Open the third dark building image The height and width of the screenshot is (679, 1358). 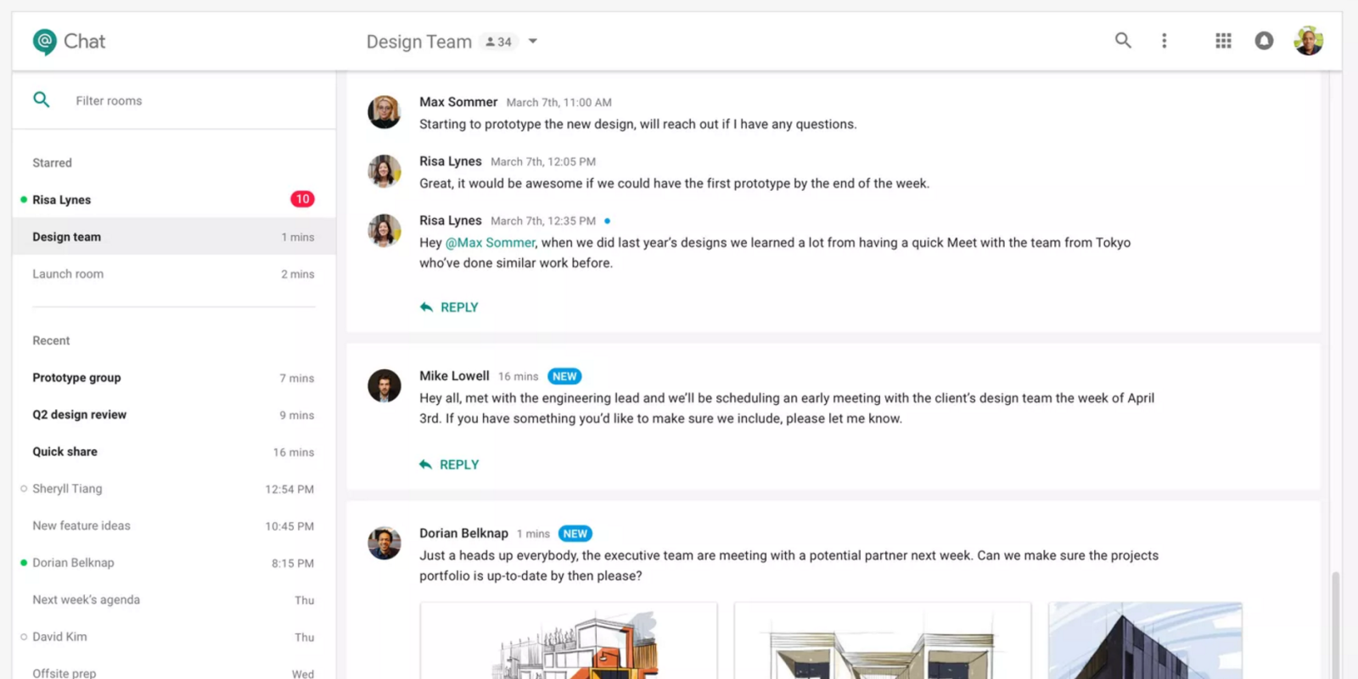point(1145,641)
